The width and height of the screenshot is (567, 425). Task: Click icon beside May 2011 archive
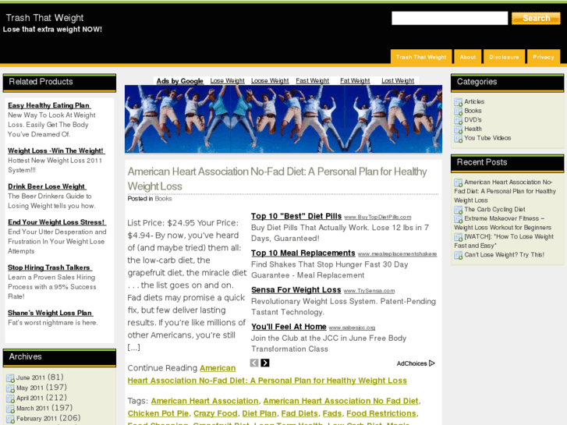coord(10,388)
